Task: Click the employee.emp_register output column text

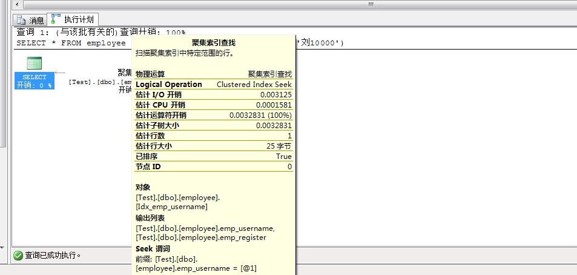Action: [x=201, y=238]
